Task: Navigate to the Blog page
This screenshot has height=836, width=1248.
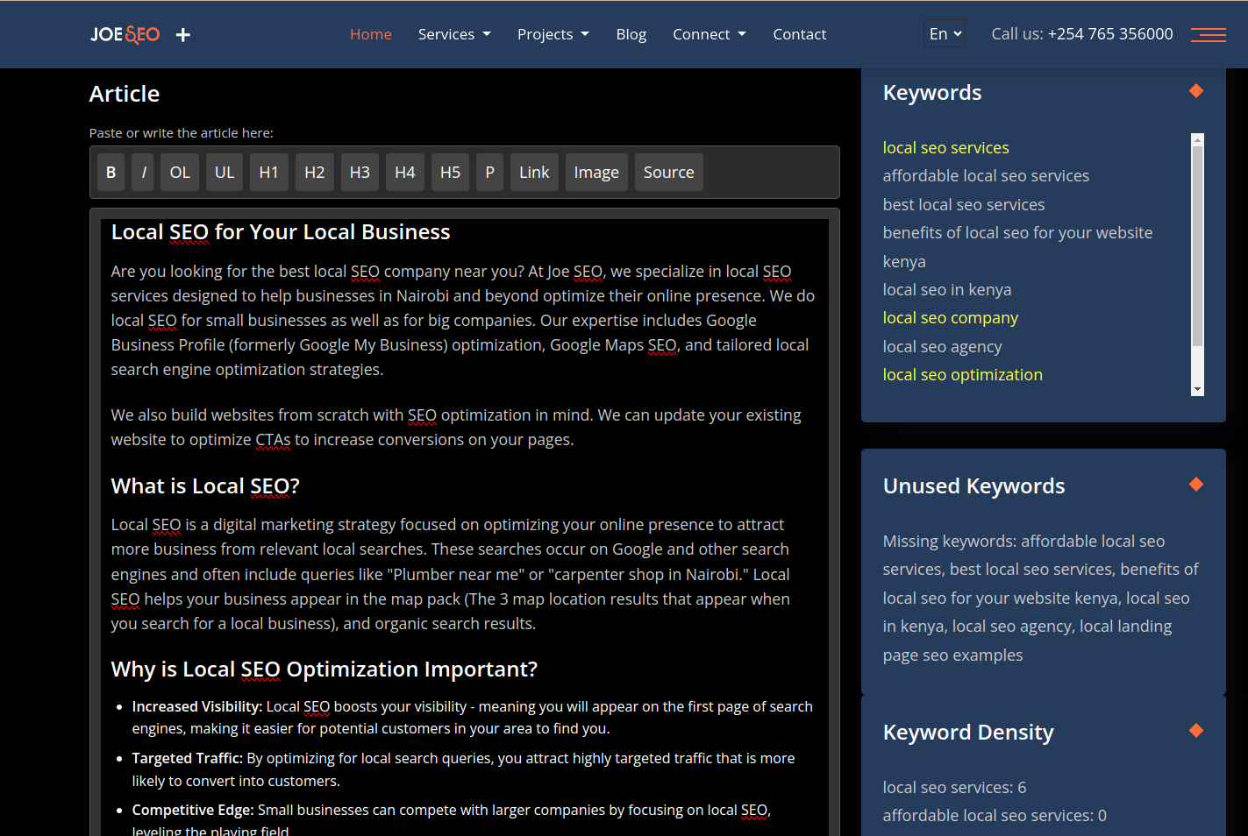Action: point(631,33)
